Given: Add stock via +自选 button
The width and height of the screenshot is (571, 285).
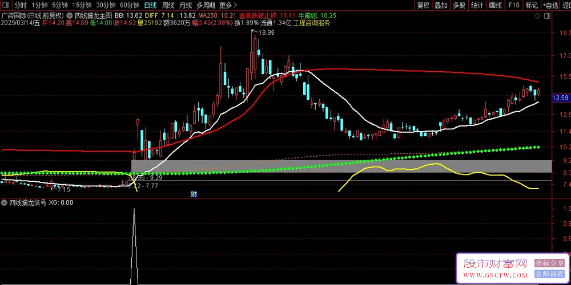Looking at the screenshot, I should pyautogui.click(x=550, y=5).
